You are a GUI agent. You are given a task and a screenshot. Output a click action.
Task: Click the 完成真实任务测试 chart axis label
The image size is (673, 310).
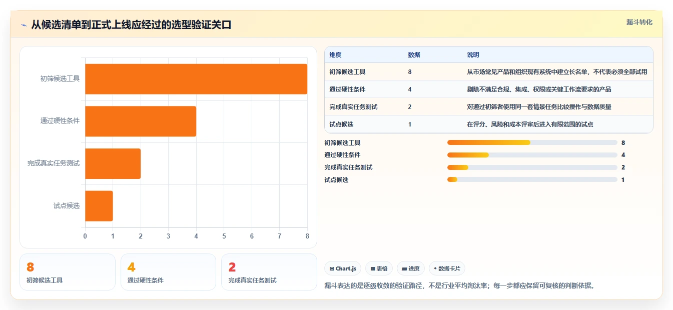tap(54, 163)
